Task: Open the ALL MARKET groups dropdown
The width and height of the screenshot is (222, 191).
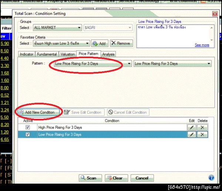Action: click(57, 28)
